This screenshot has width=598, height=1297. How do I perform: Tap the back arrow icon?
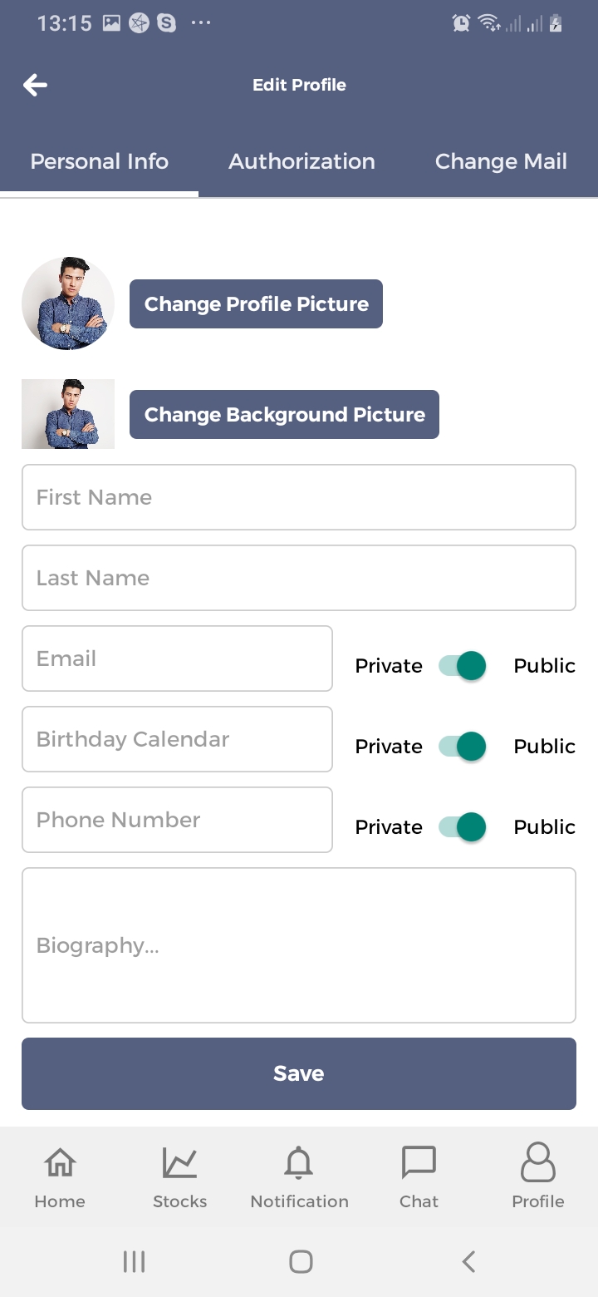[x=35, y=85]
